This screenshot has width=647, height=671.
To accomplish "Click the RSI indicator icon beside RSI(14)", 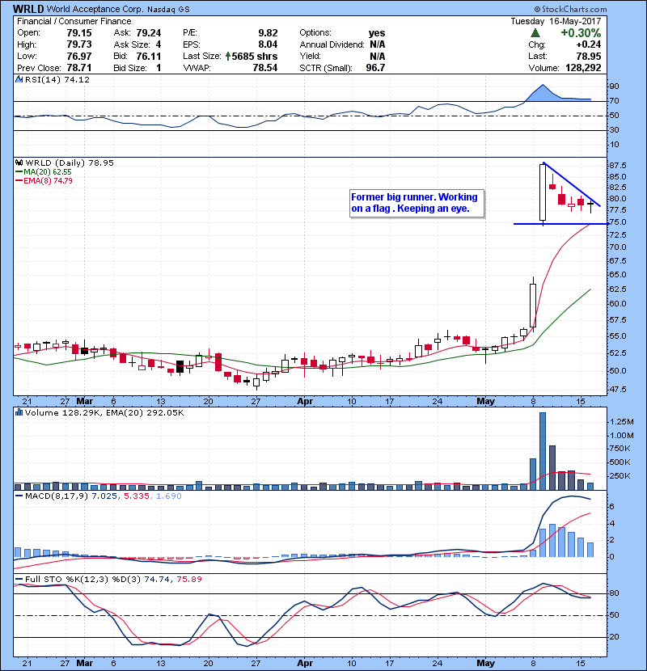I will [x=19, y=79].
